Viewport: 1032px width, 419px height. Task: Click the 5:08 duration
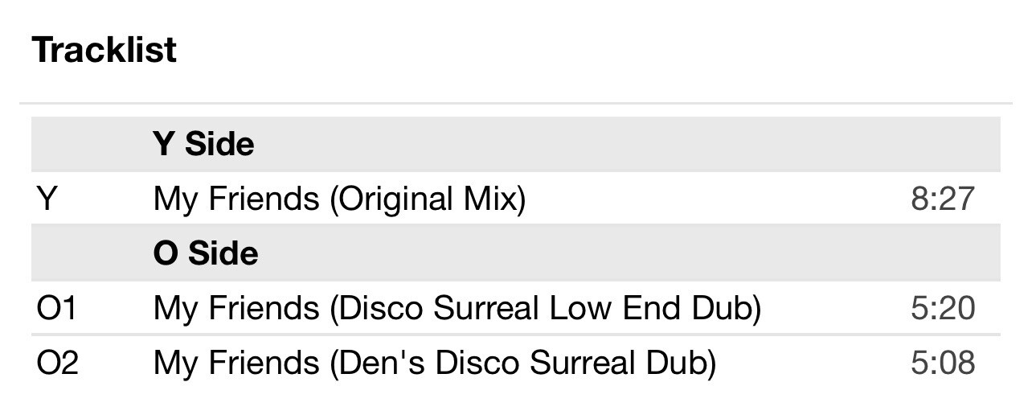pyautogui.click(x=943, y=363)
